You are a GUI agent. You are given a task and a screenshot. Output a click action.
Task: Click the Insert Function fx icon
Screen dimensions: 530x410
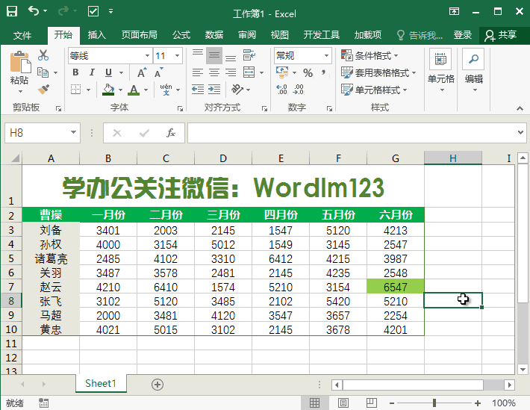[x=171, y=133]
